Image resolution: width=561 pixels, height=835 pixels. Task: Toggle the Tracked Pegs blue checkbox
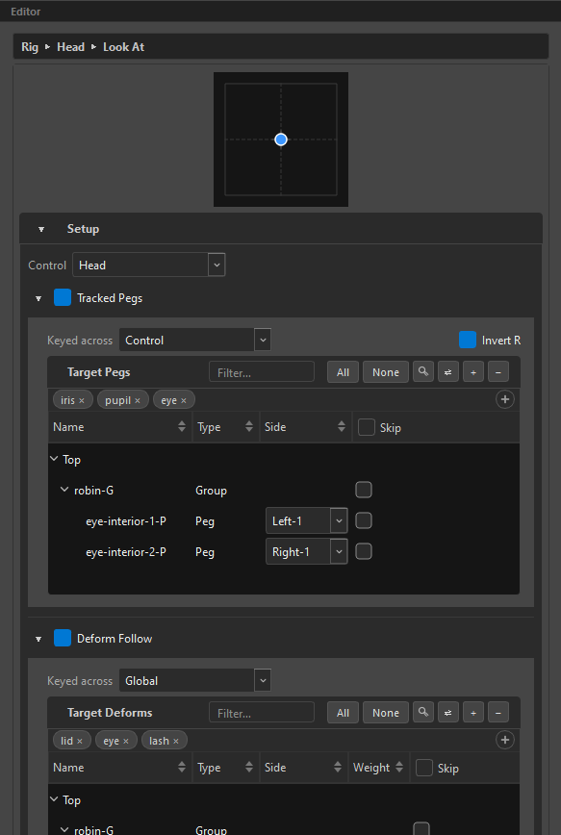(x=63, y=297)
